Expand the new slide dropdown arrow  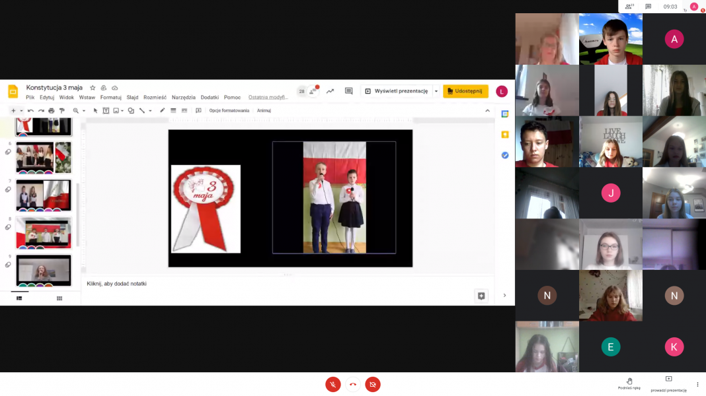point(21,111)
